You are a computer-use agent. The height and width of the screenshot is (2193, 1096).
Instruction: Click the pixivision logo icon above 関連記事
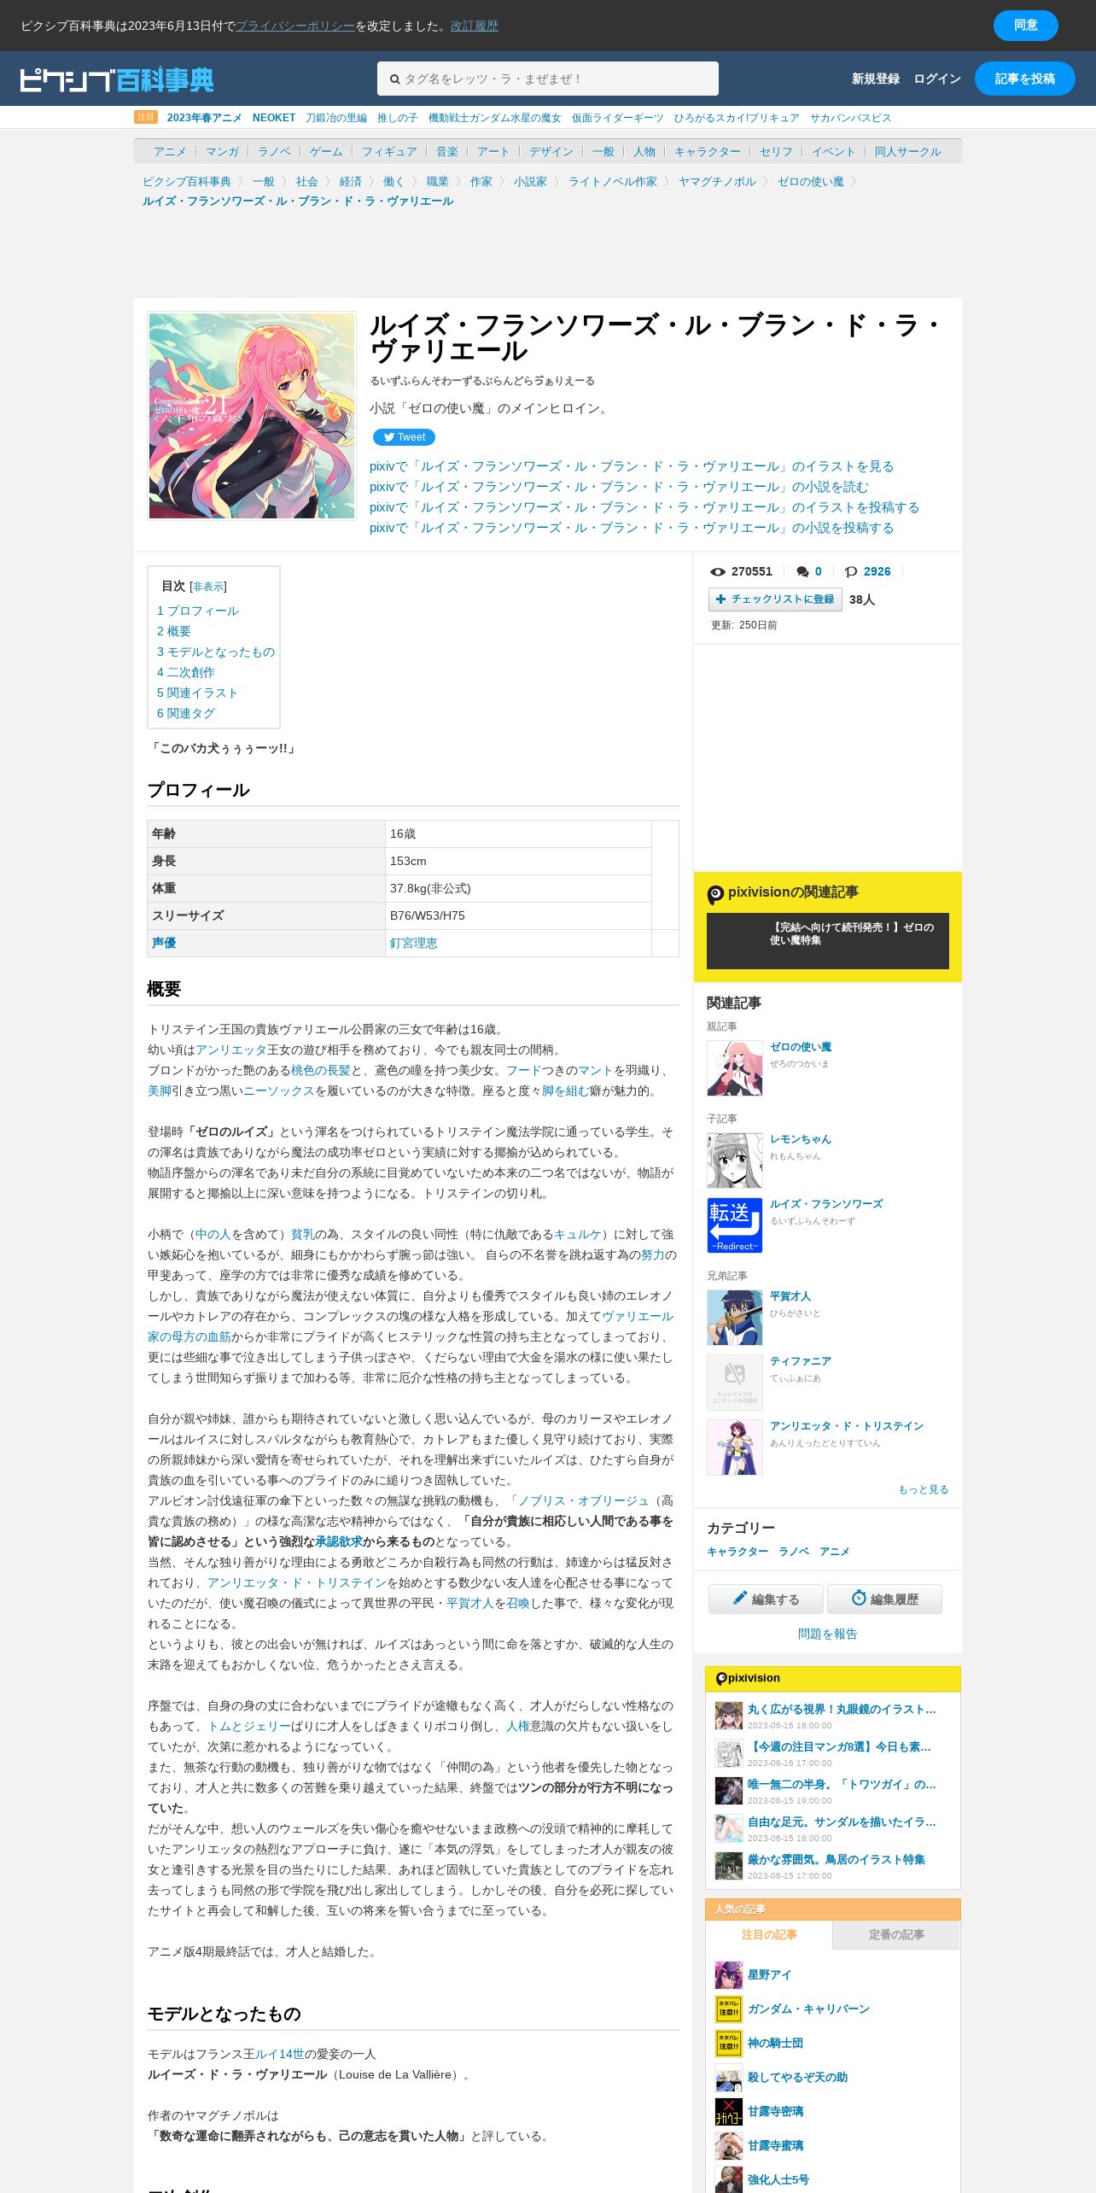[715, 894]
